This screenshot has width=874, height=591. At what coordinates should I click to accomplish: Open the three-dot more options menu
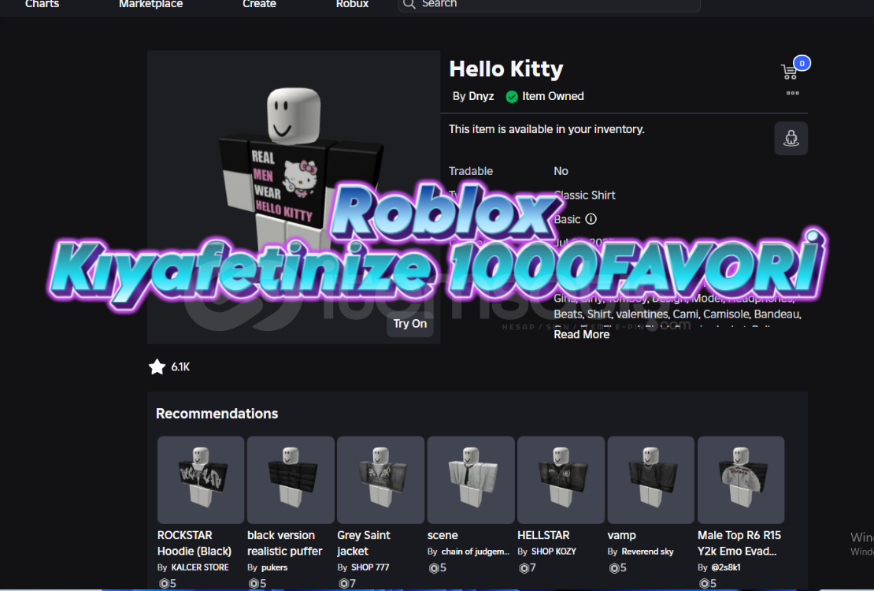click(793, 93)
